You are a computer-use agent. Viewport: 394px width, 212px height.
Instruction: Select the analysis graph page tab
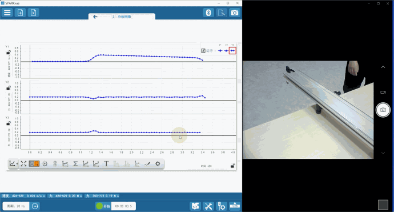[122, 17]
